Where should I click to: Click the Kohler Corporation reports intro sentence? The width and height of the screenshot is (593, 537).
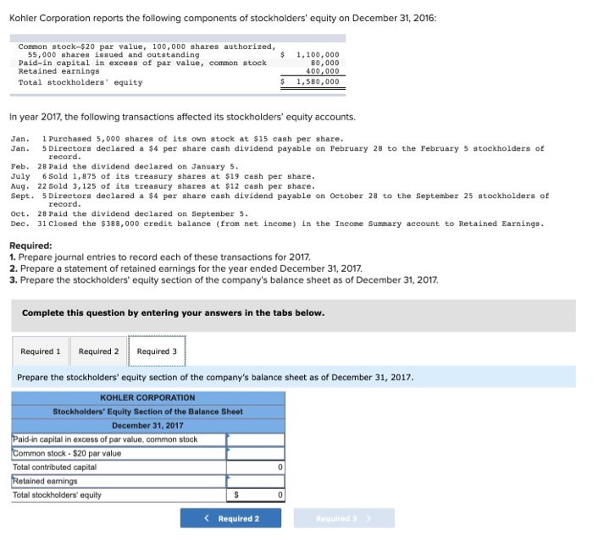[x=223, y=18]
